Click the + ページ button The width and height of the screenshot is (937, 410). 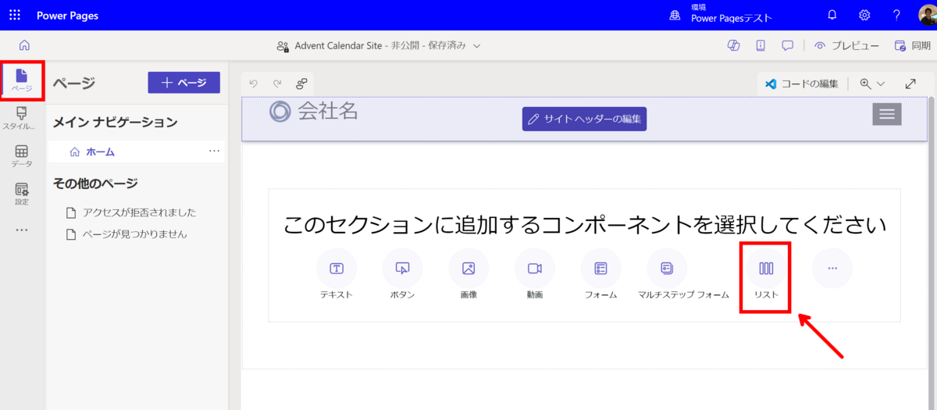pos(183,83)
